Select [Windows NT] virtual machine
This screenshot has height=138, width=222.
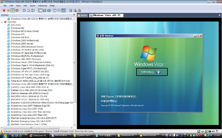click(x=18, y=34)
